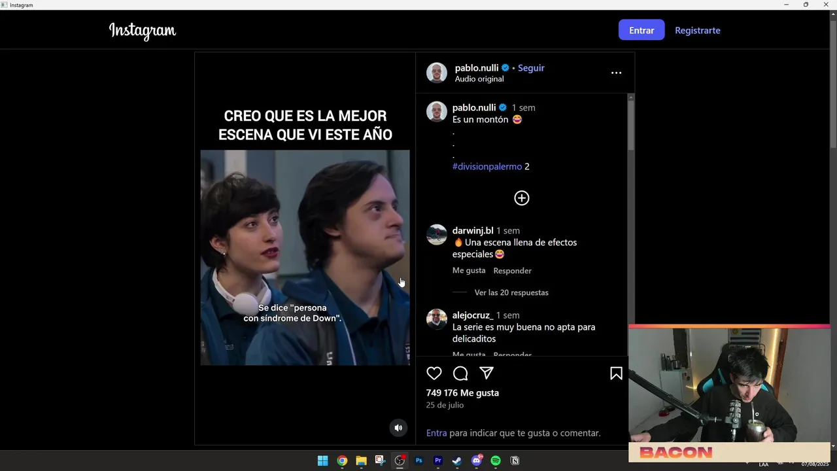
Task: Expand Ver las 20 respuestas
Action: [x=511, y=292]
